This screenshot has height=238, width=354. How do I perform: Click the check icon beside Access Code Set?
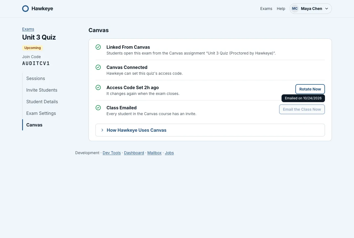click(x=98, y=87)
